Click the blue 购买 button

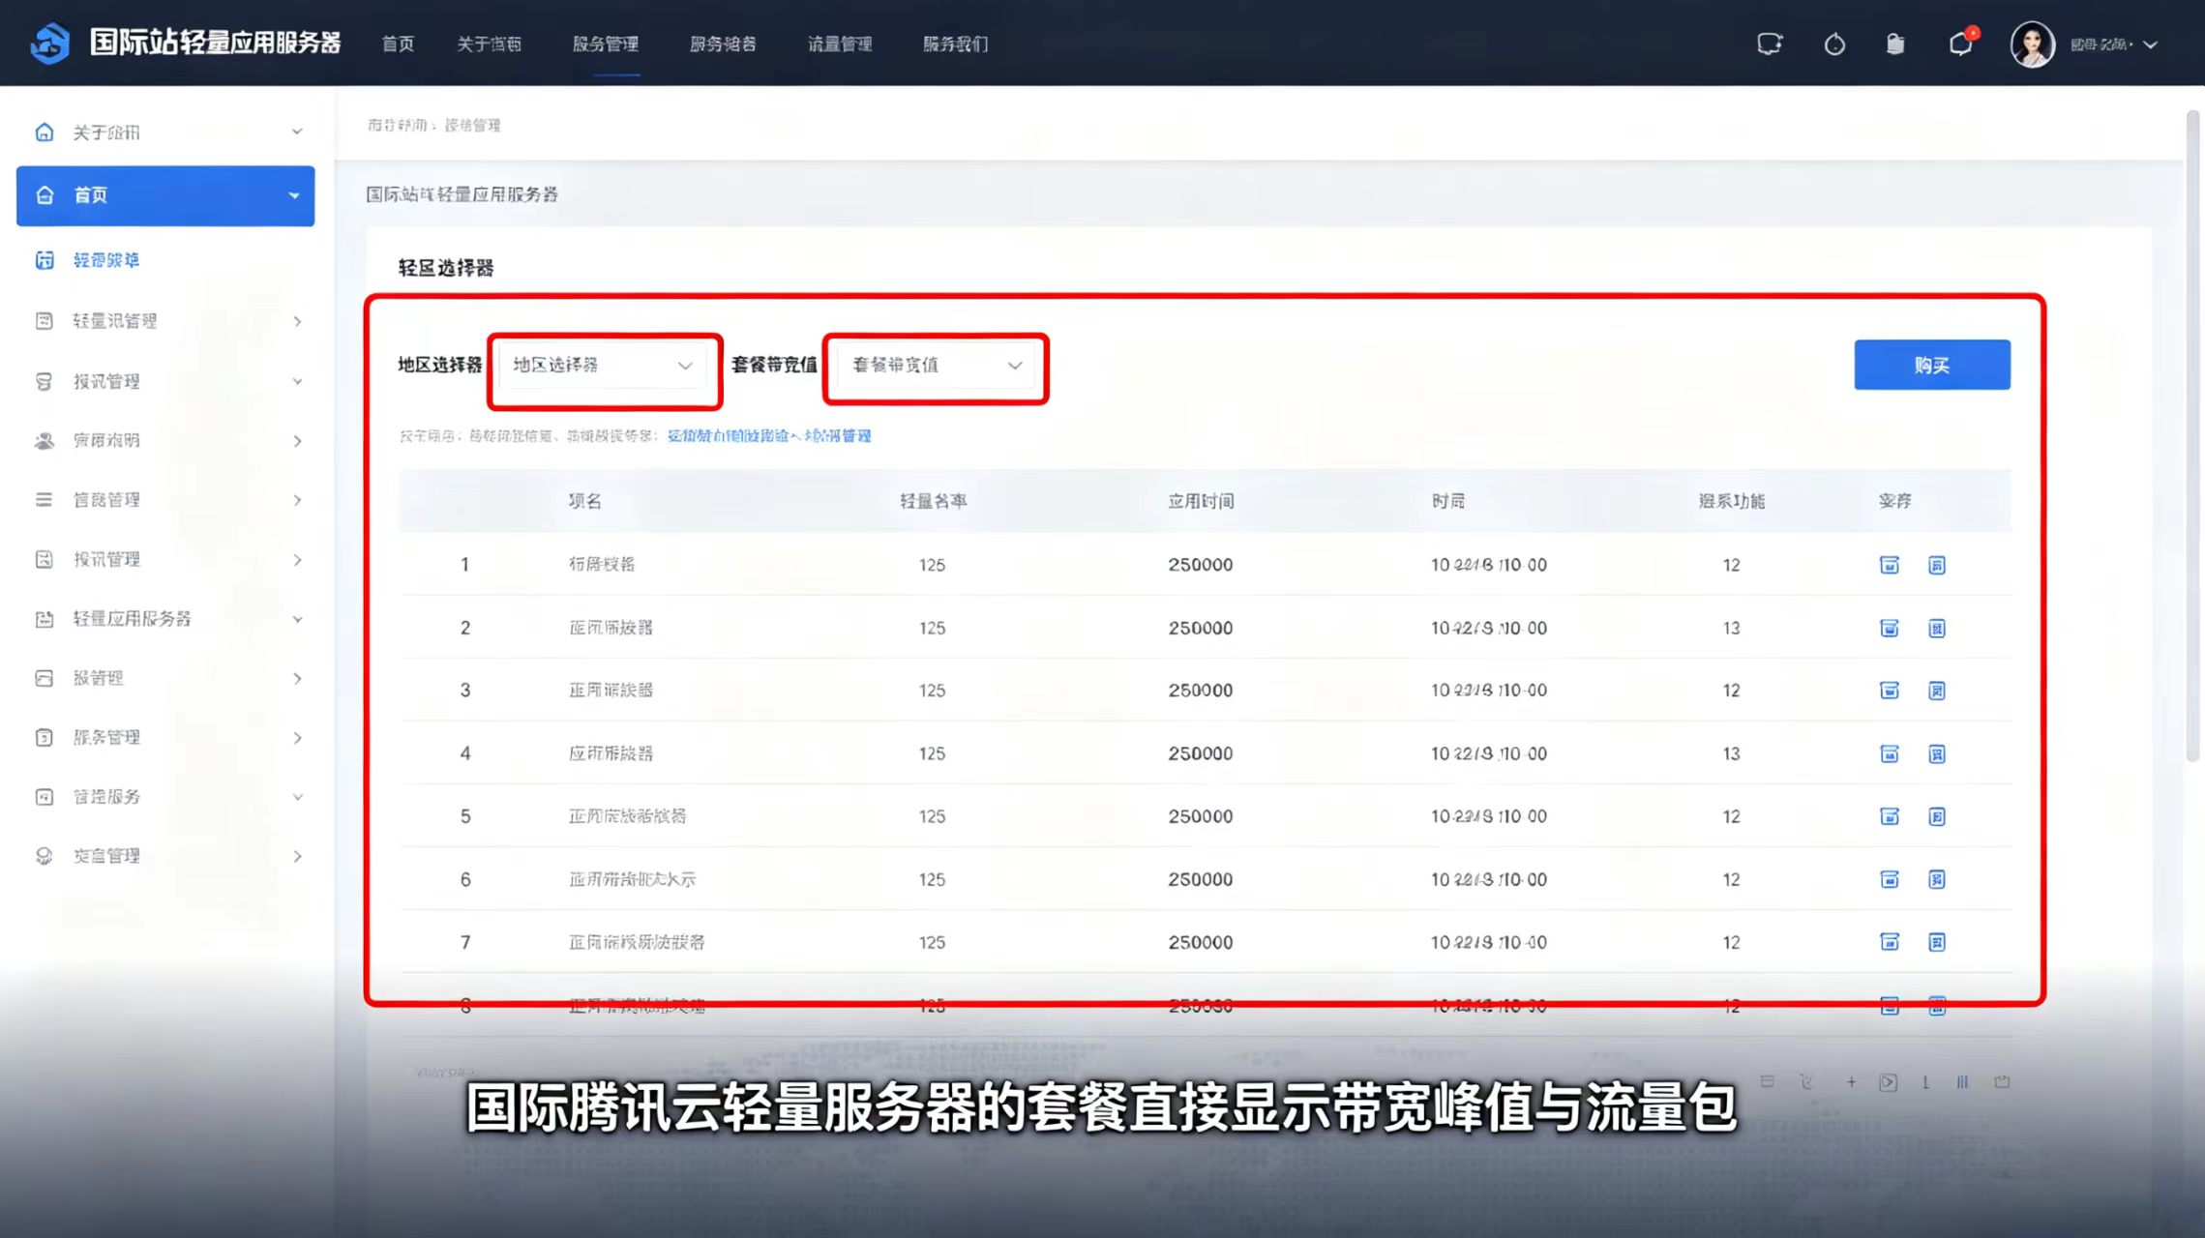point(1932,365)
